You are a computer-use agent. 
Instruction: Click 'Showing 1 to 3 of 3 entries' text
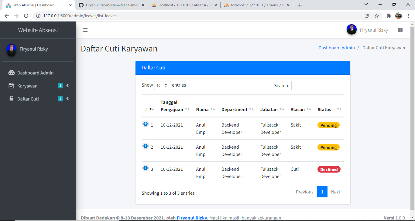168,193
